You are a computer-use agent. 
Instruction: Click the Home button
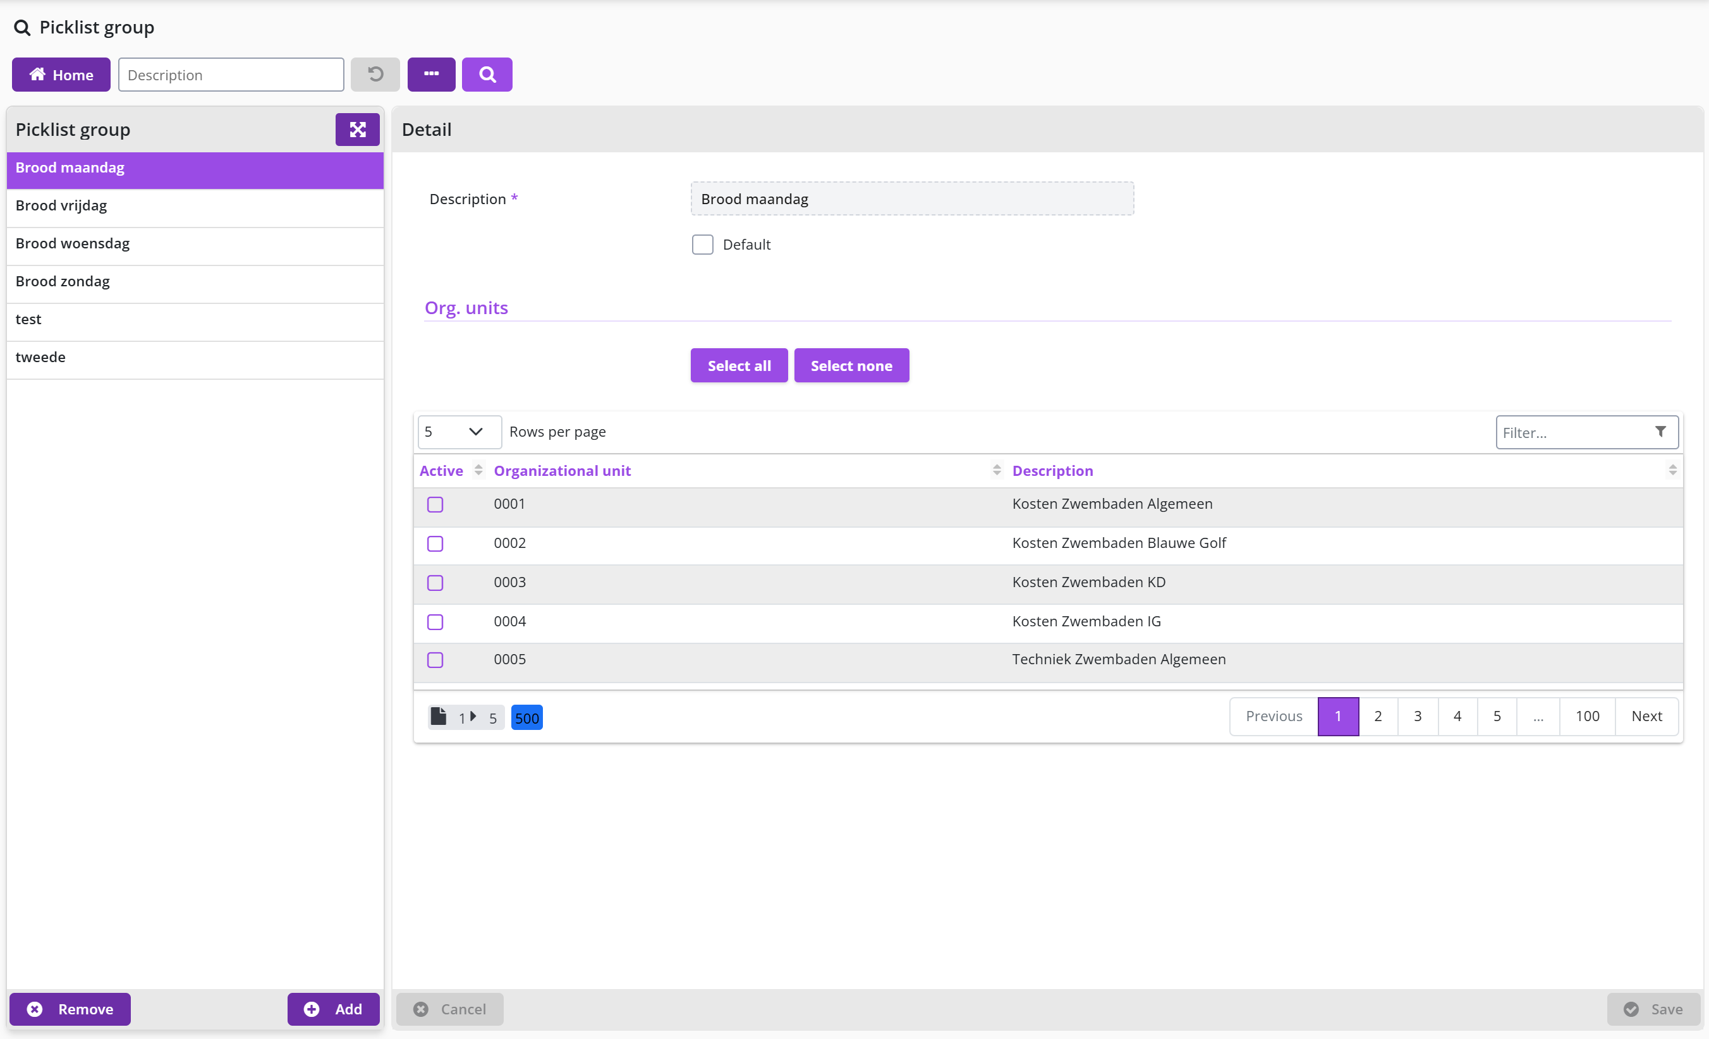[61, 74]
